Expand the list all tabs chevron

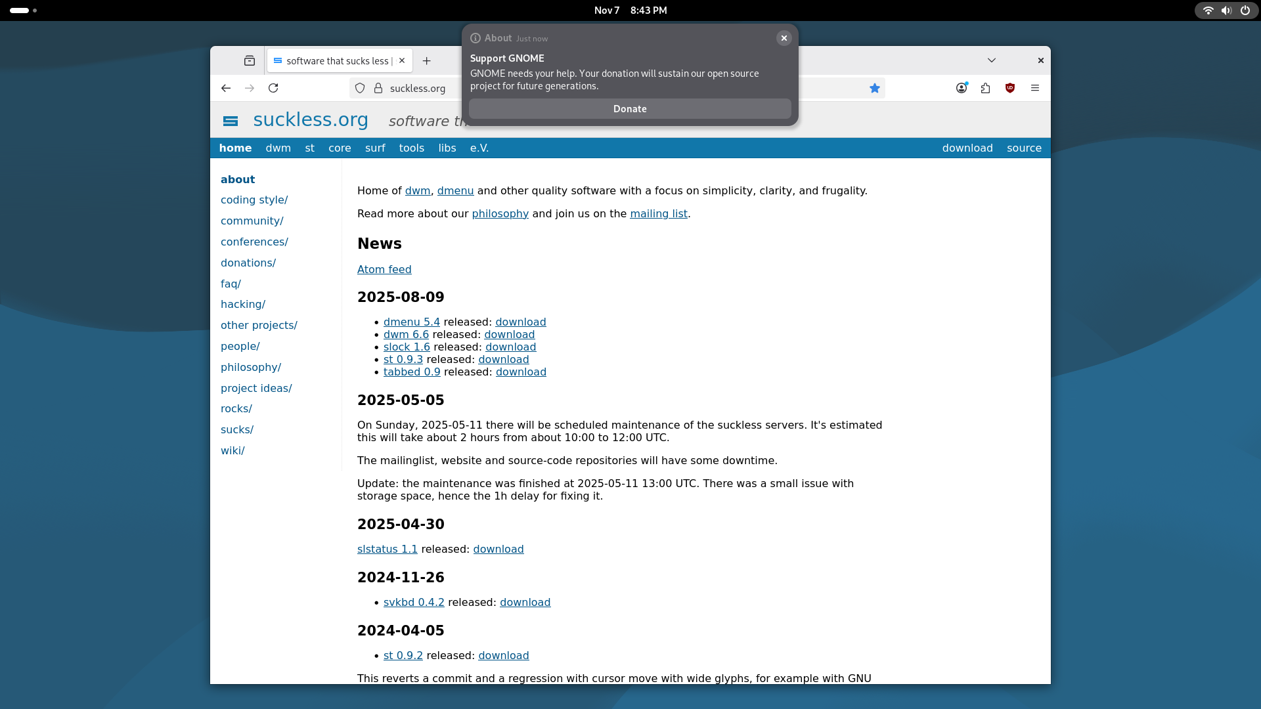click(x=992, y=60)
